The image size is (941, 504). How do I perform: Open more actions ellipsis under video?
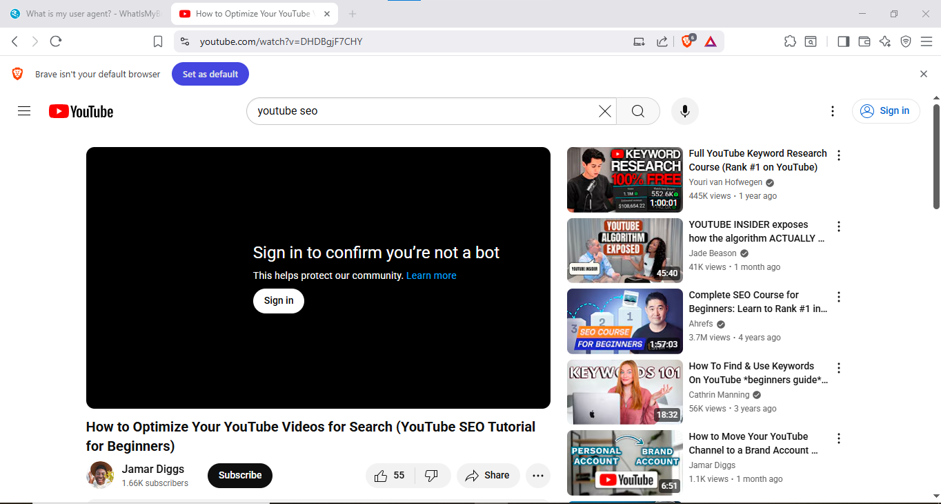(538, 476)
